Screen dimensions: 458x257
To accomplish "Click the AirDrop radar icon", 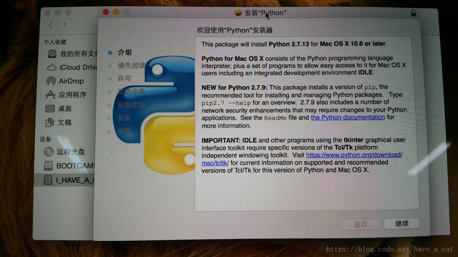I will tap(51, 81).
